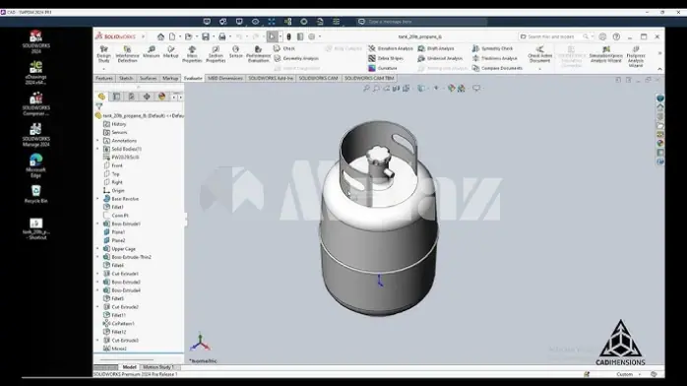This screenshot has width=687, height=386.
Task: Open Section Properties
Action: [x=216, y=54]
